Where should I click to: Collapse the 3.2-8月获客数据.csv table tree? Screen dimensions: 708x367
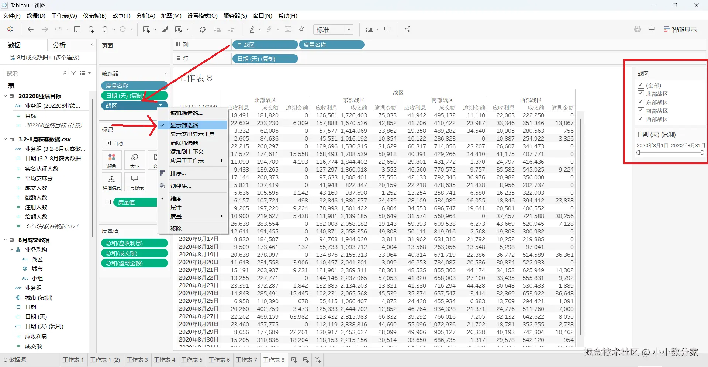(6, 139)
